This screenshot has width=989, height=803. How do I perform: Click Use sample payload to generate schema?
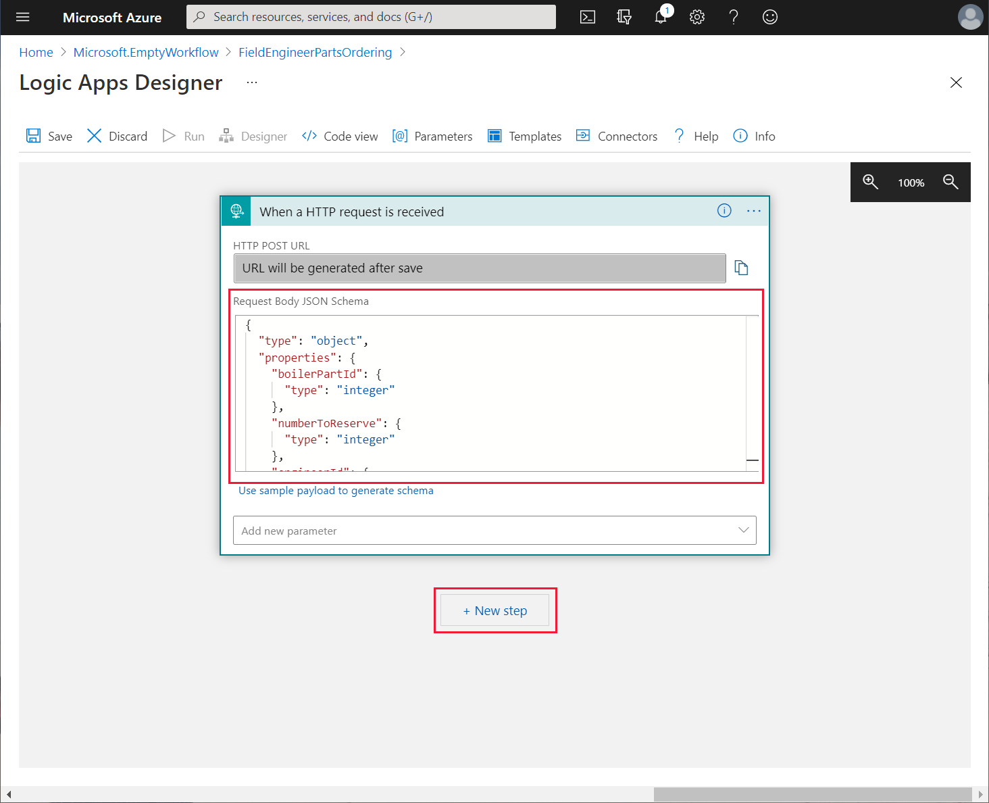336,491
